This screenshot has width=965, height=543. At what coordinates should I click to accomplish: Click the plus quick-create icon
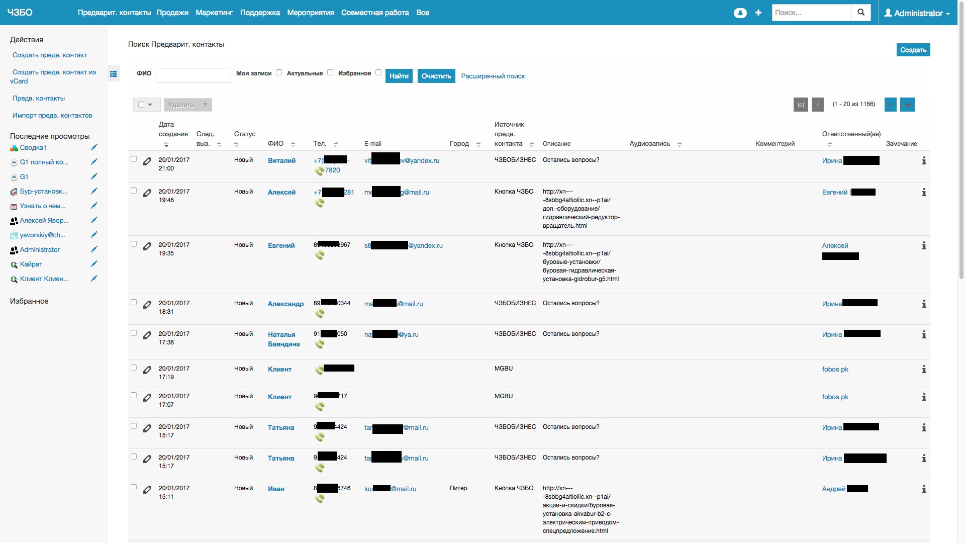(x=758, y=13)
